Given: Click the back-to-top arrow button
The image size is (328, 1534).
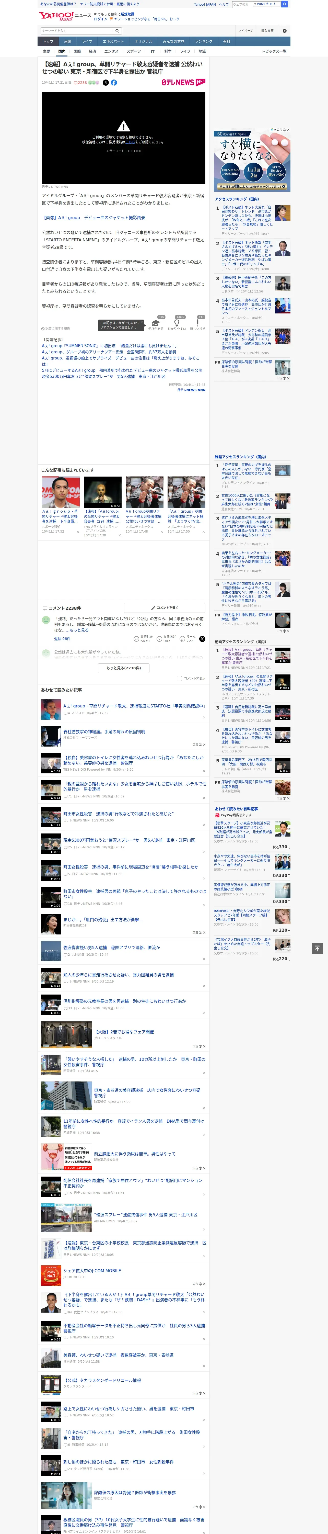Looking at the screenshot, I should (x=317, y=949).
